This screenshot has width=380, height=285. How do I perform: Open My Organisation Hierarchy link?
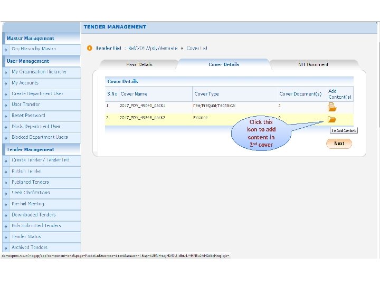[39, 72]
